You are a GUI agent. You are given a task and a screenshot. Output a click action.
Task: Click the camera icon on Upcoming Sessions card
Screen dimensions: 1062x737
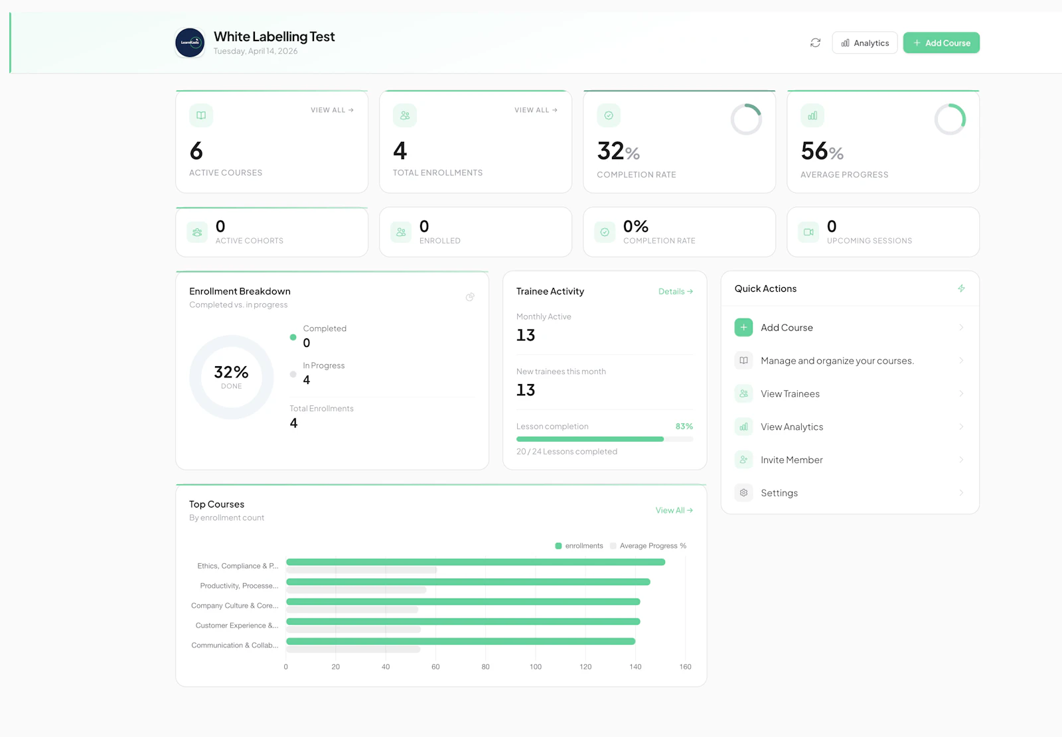click(x=808, y=232)
